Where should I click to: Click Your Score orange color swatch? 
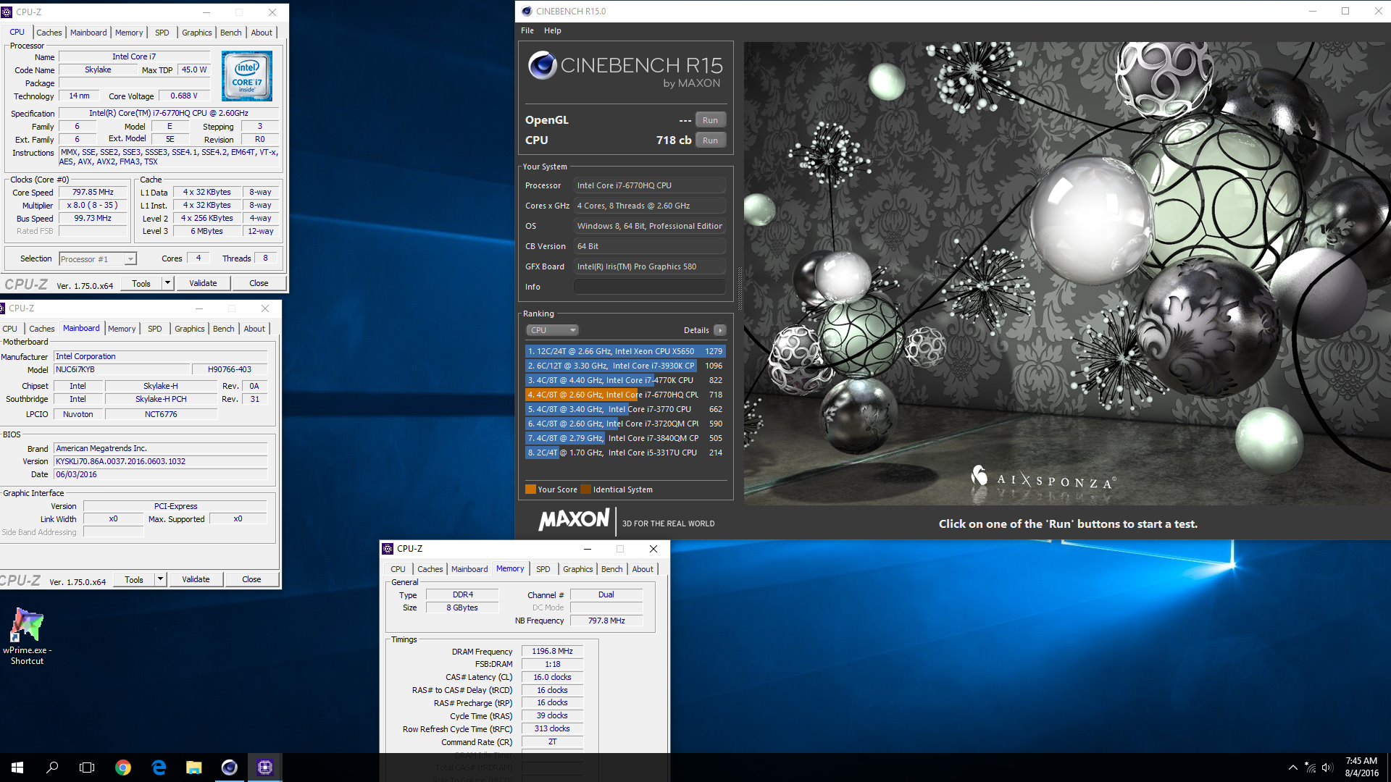click(530, 489)
